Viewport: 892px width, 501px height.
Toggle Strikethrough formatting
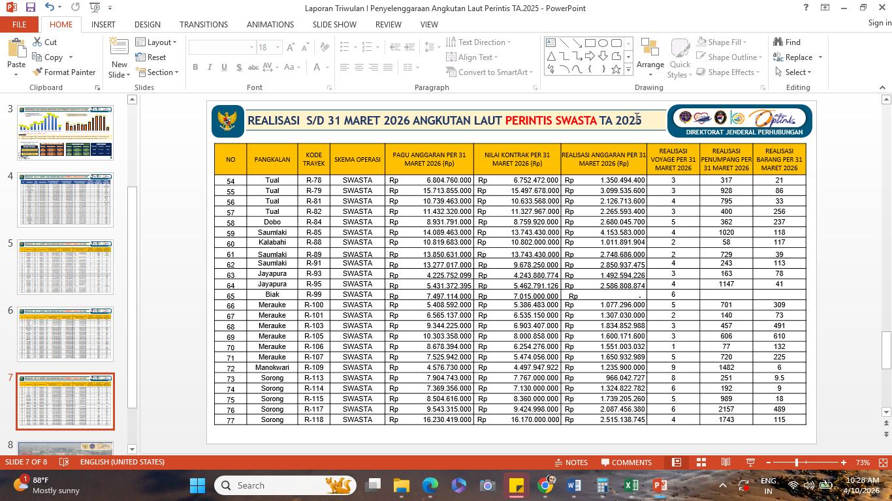[253, 67]
